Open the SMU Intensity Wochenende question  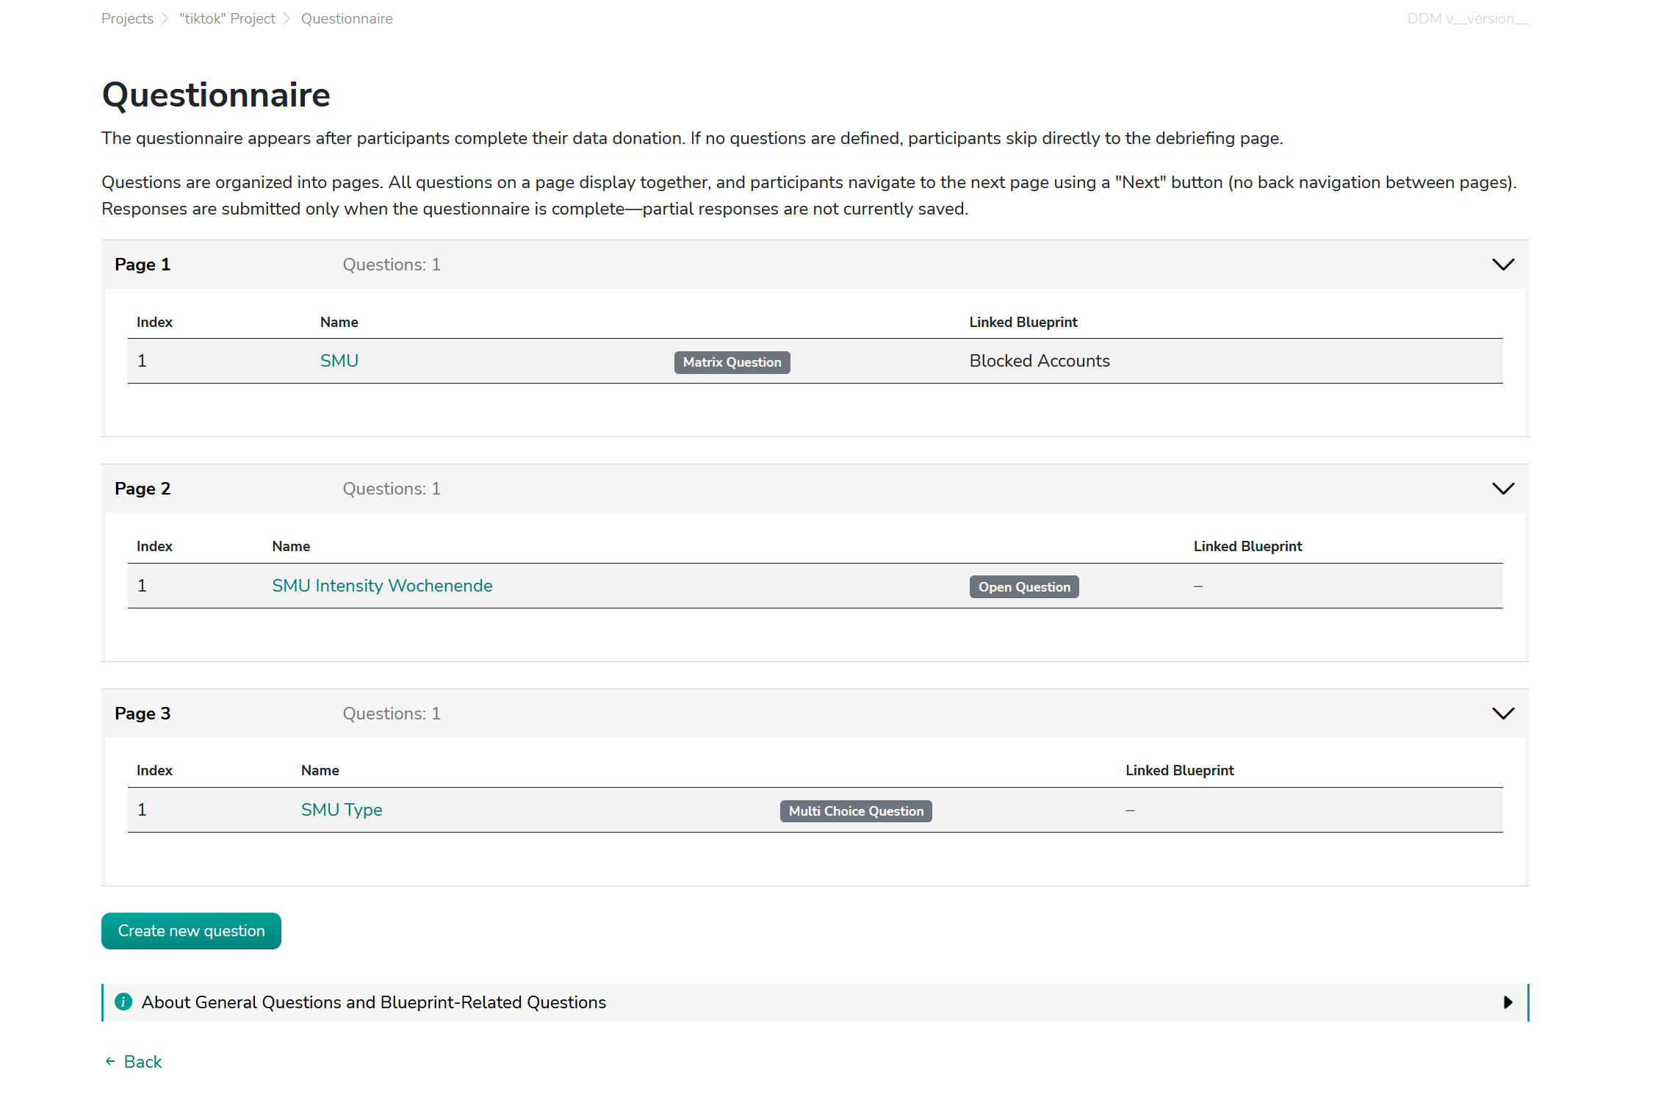point(382,586)
